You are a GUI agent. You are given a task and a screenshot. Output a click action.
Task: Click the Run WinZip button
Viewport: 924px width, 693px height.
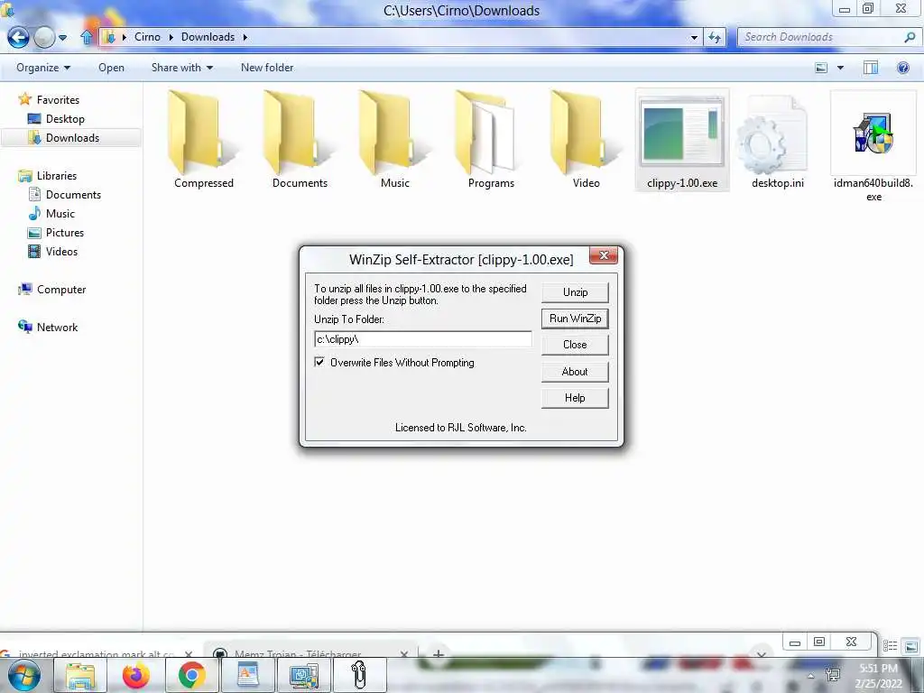pyautogui.click(x=575, y=319)
